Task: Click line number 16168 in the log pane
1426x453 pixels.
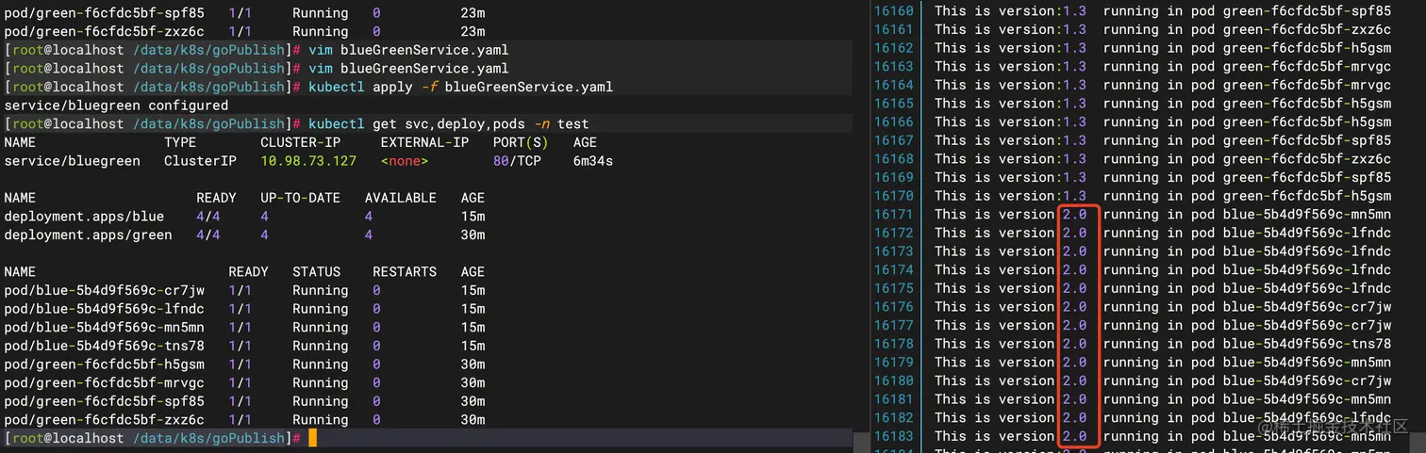Action: click(893, 159)
